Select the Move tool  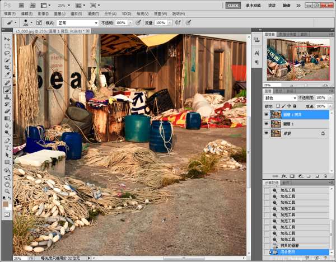[7, 39]
